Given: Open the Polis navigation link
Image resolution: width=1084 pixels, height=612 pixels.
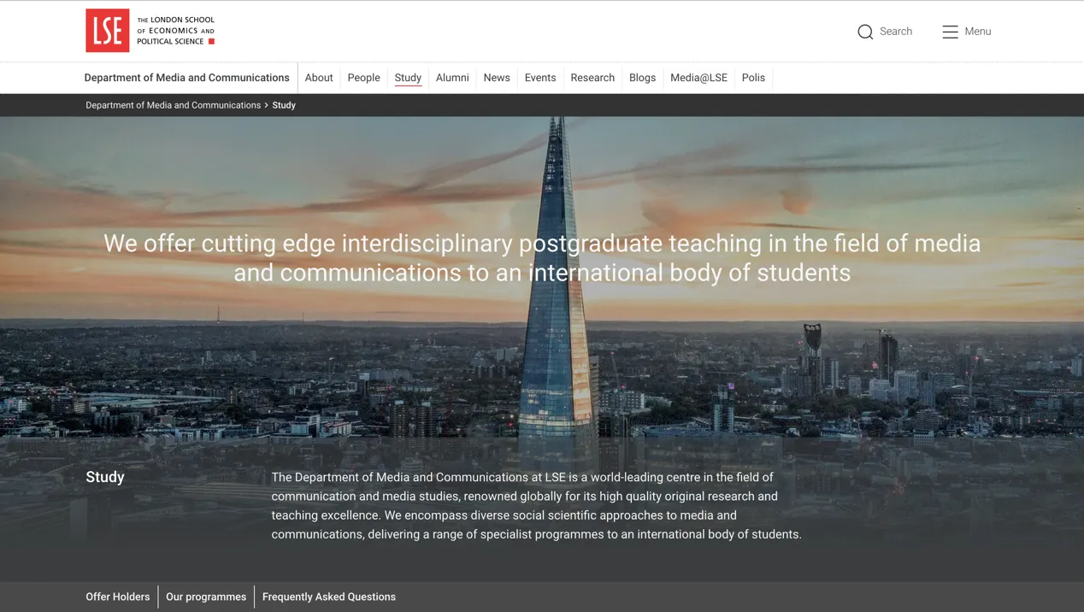Looking at the screenshot, I should [x=753, y=78].
